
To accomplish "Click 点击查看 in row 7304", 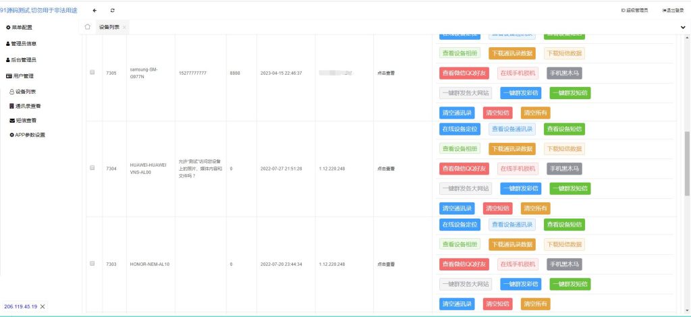I will (385, 169).
